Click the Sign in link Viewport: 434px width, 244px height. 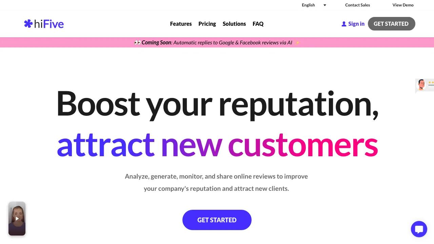click(x=356, y=24)
